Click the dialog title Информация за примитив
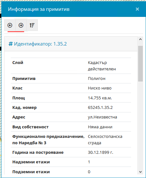The width and height of the screenshot is (146, 178). [39, 9]
